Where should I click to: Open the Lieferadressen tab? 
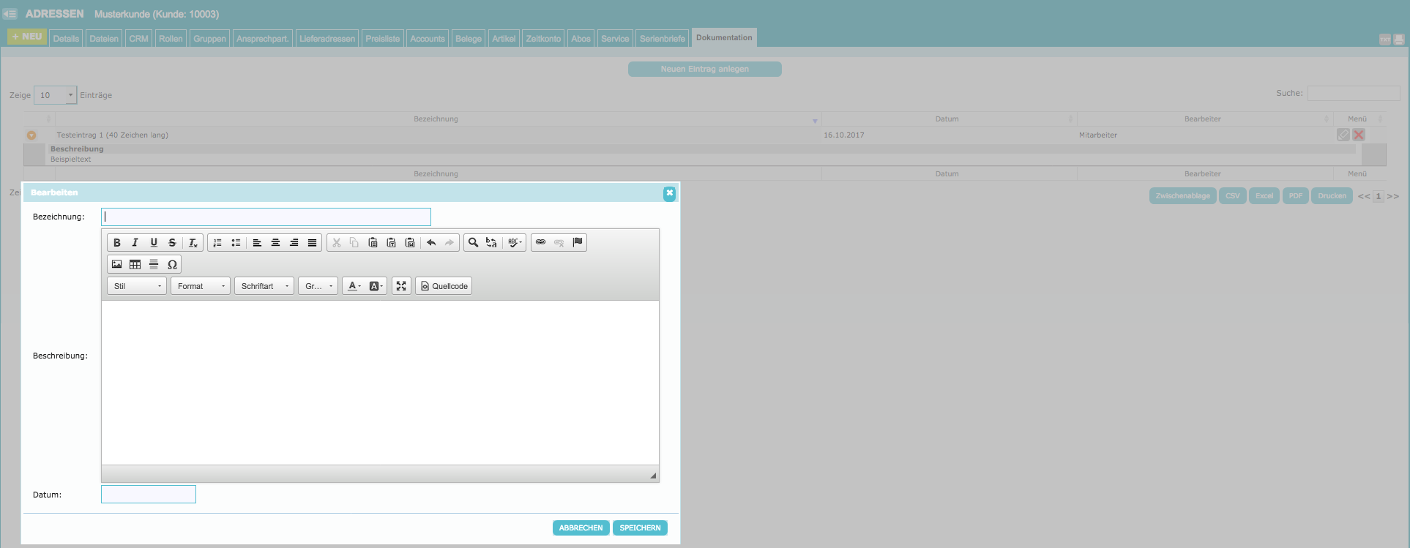click(327, 39)
